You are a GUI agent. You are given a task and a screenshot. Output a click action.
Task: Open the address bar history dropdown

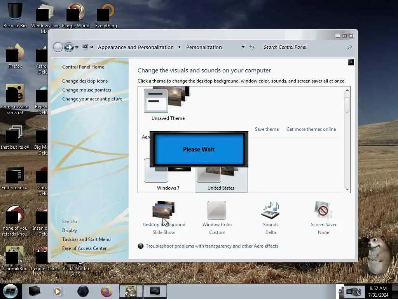(x=243, y=47)
